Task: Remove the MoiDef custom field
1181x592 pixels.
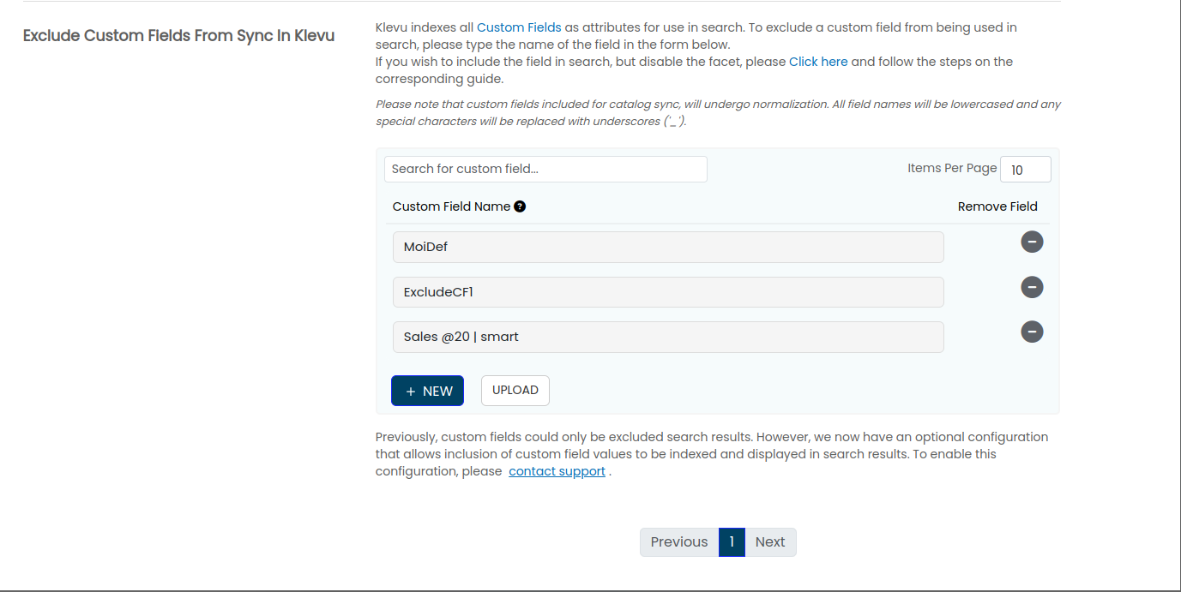Action: click(1032, 242)
